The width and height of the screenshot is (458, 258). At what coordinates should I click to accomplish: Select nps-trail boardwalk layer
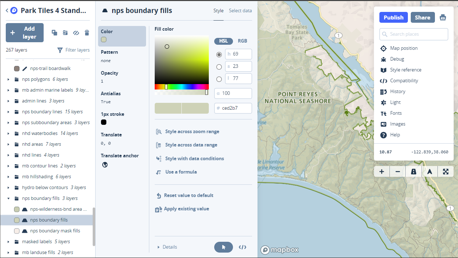47,69
